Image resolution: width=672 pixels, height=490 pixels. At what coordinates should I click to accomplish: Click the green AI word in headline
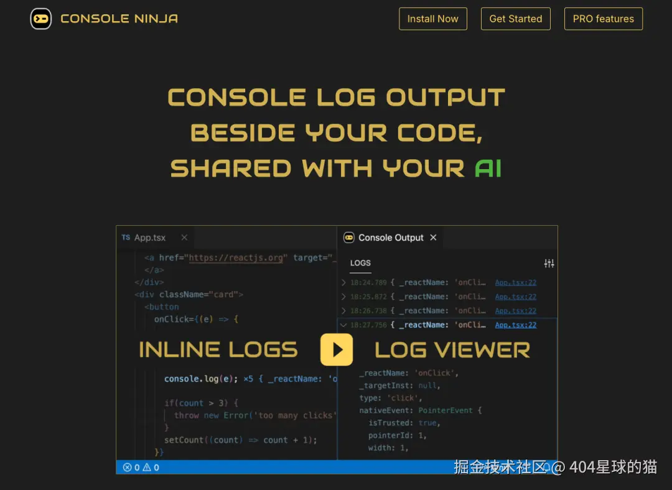(488, 168)
